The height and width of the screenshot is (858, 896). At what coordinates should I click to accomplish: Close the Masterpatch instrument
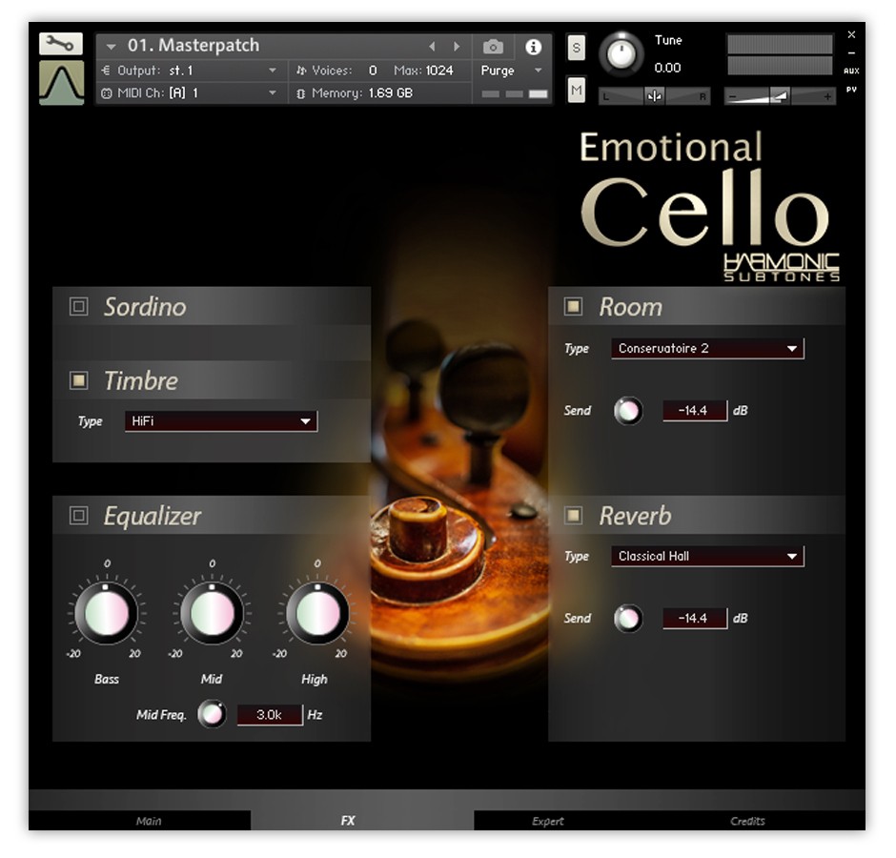(x=851, y=34)
